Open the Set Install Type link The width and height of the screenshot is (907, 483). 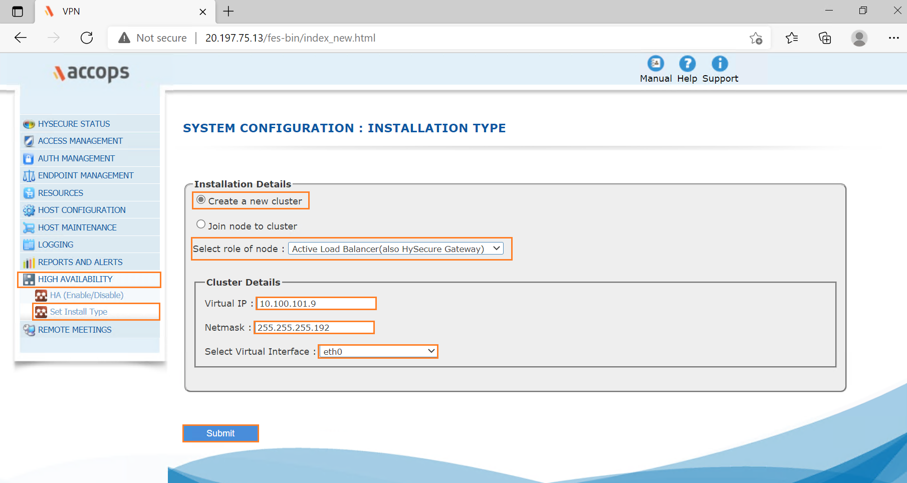click(79, 312)
